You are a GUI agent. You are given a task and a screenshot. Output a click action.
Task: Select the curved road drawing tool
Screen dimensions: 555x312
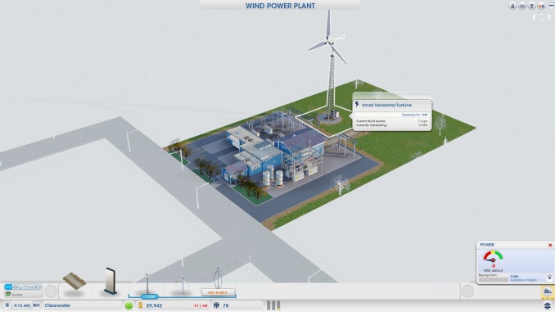23,287
